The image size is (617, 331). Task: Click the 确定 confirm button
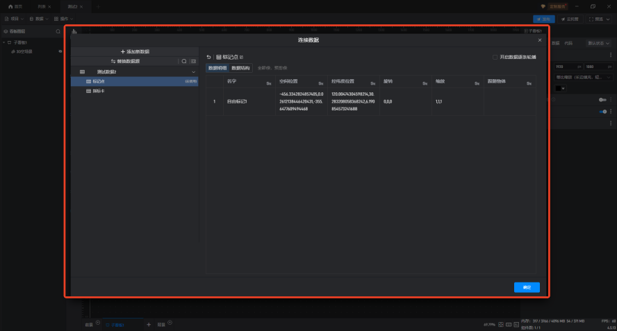click(x=526, y=287)
